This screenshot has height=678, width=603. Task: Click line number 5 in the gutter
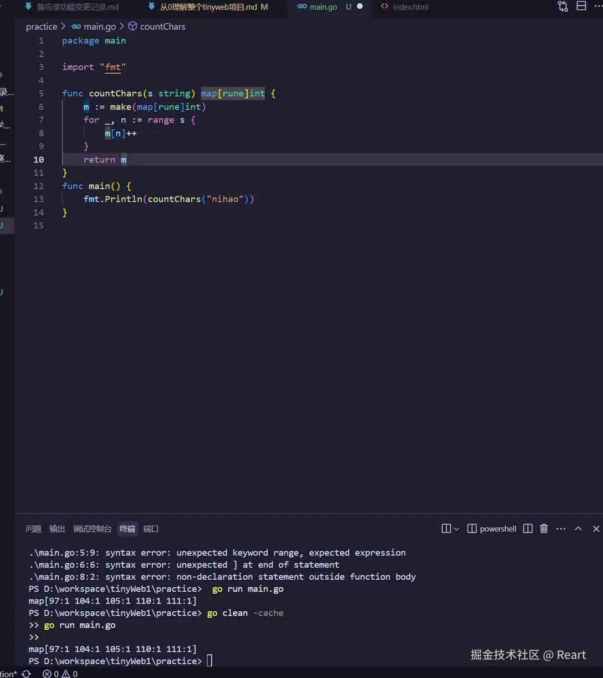tap(41, 94)
